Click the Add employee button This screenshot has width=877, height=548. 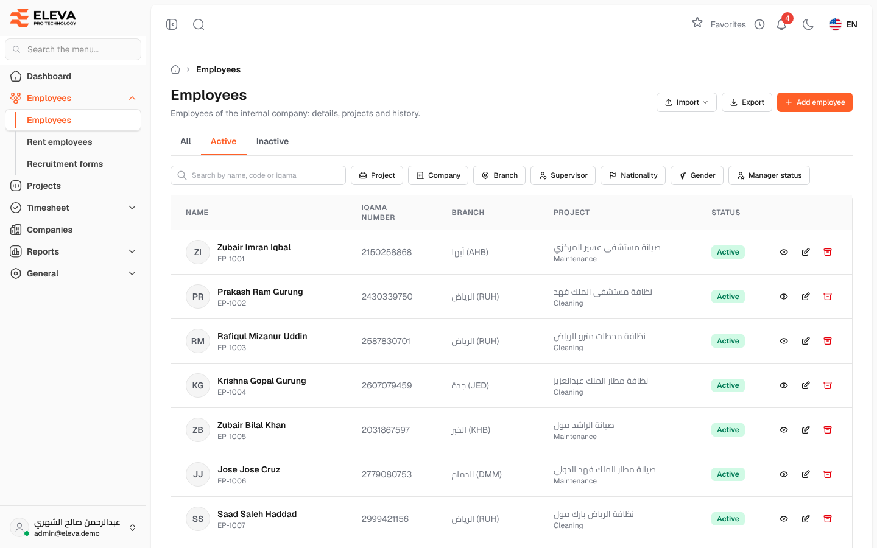pos(815,102)
